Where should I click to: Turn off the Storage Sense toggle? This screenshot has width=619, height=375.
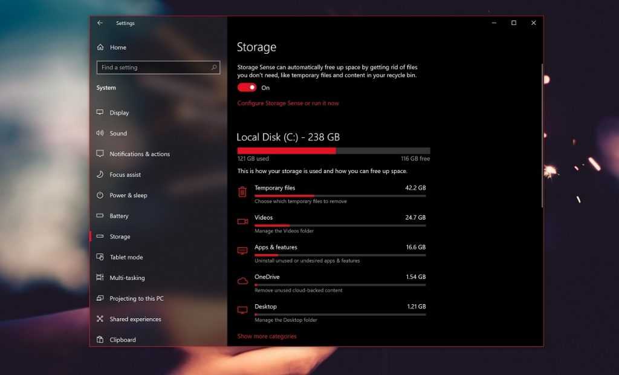pos(247,88)
